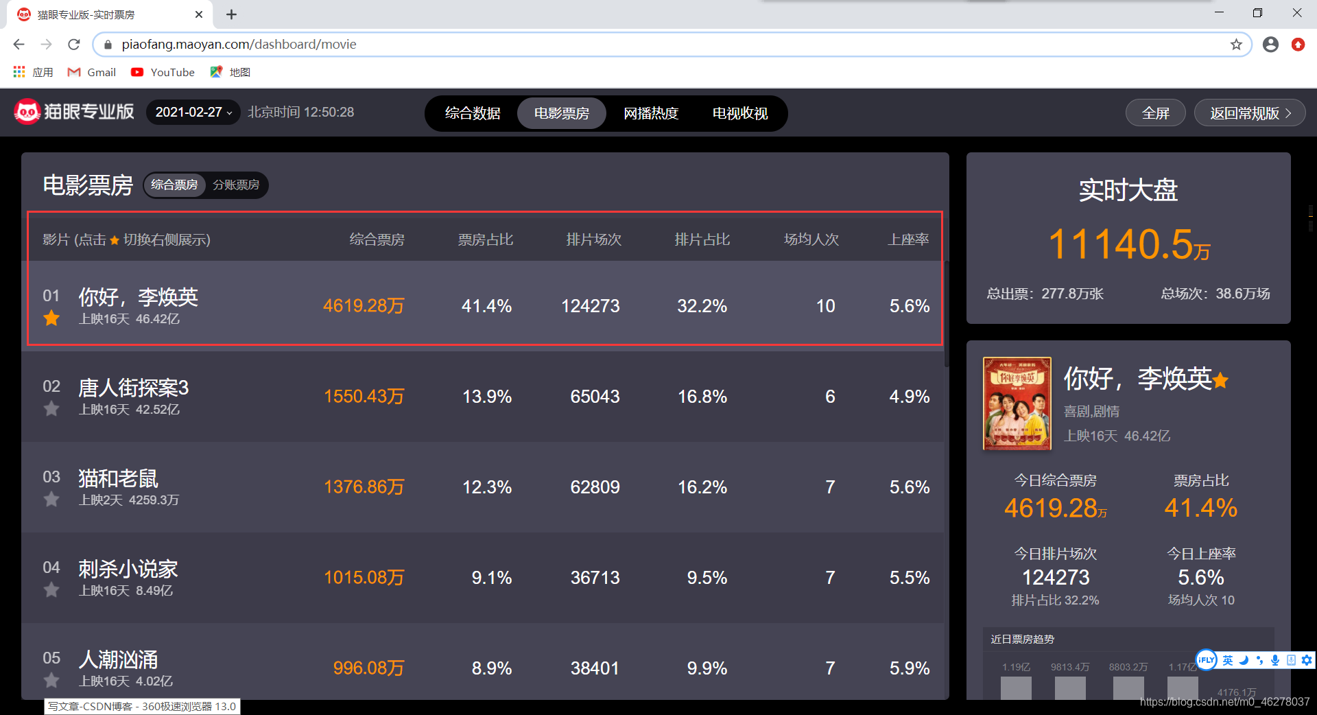The height and width of the screenshot is (715, 1317).
Task: Open the 地图 maps bookmark
Action: [x=230, y=72]
